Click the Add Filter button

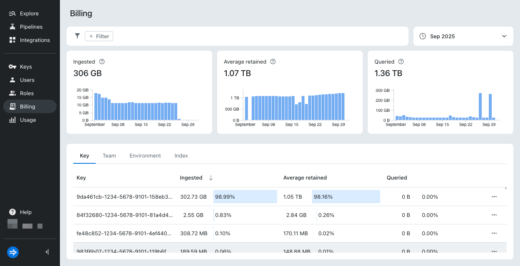pyautogui.click(x=99, y=36)
